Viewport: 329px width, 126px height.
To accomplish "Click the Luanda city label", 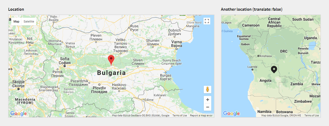I will click(252, 66).
